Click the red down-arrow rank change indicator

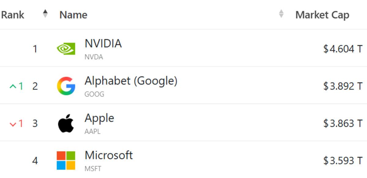[13, 124]
